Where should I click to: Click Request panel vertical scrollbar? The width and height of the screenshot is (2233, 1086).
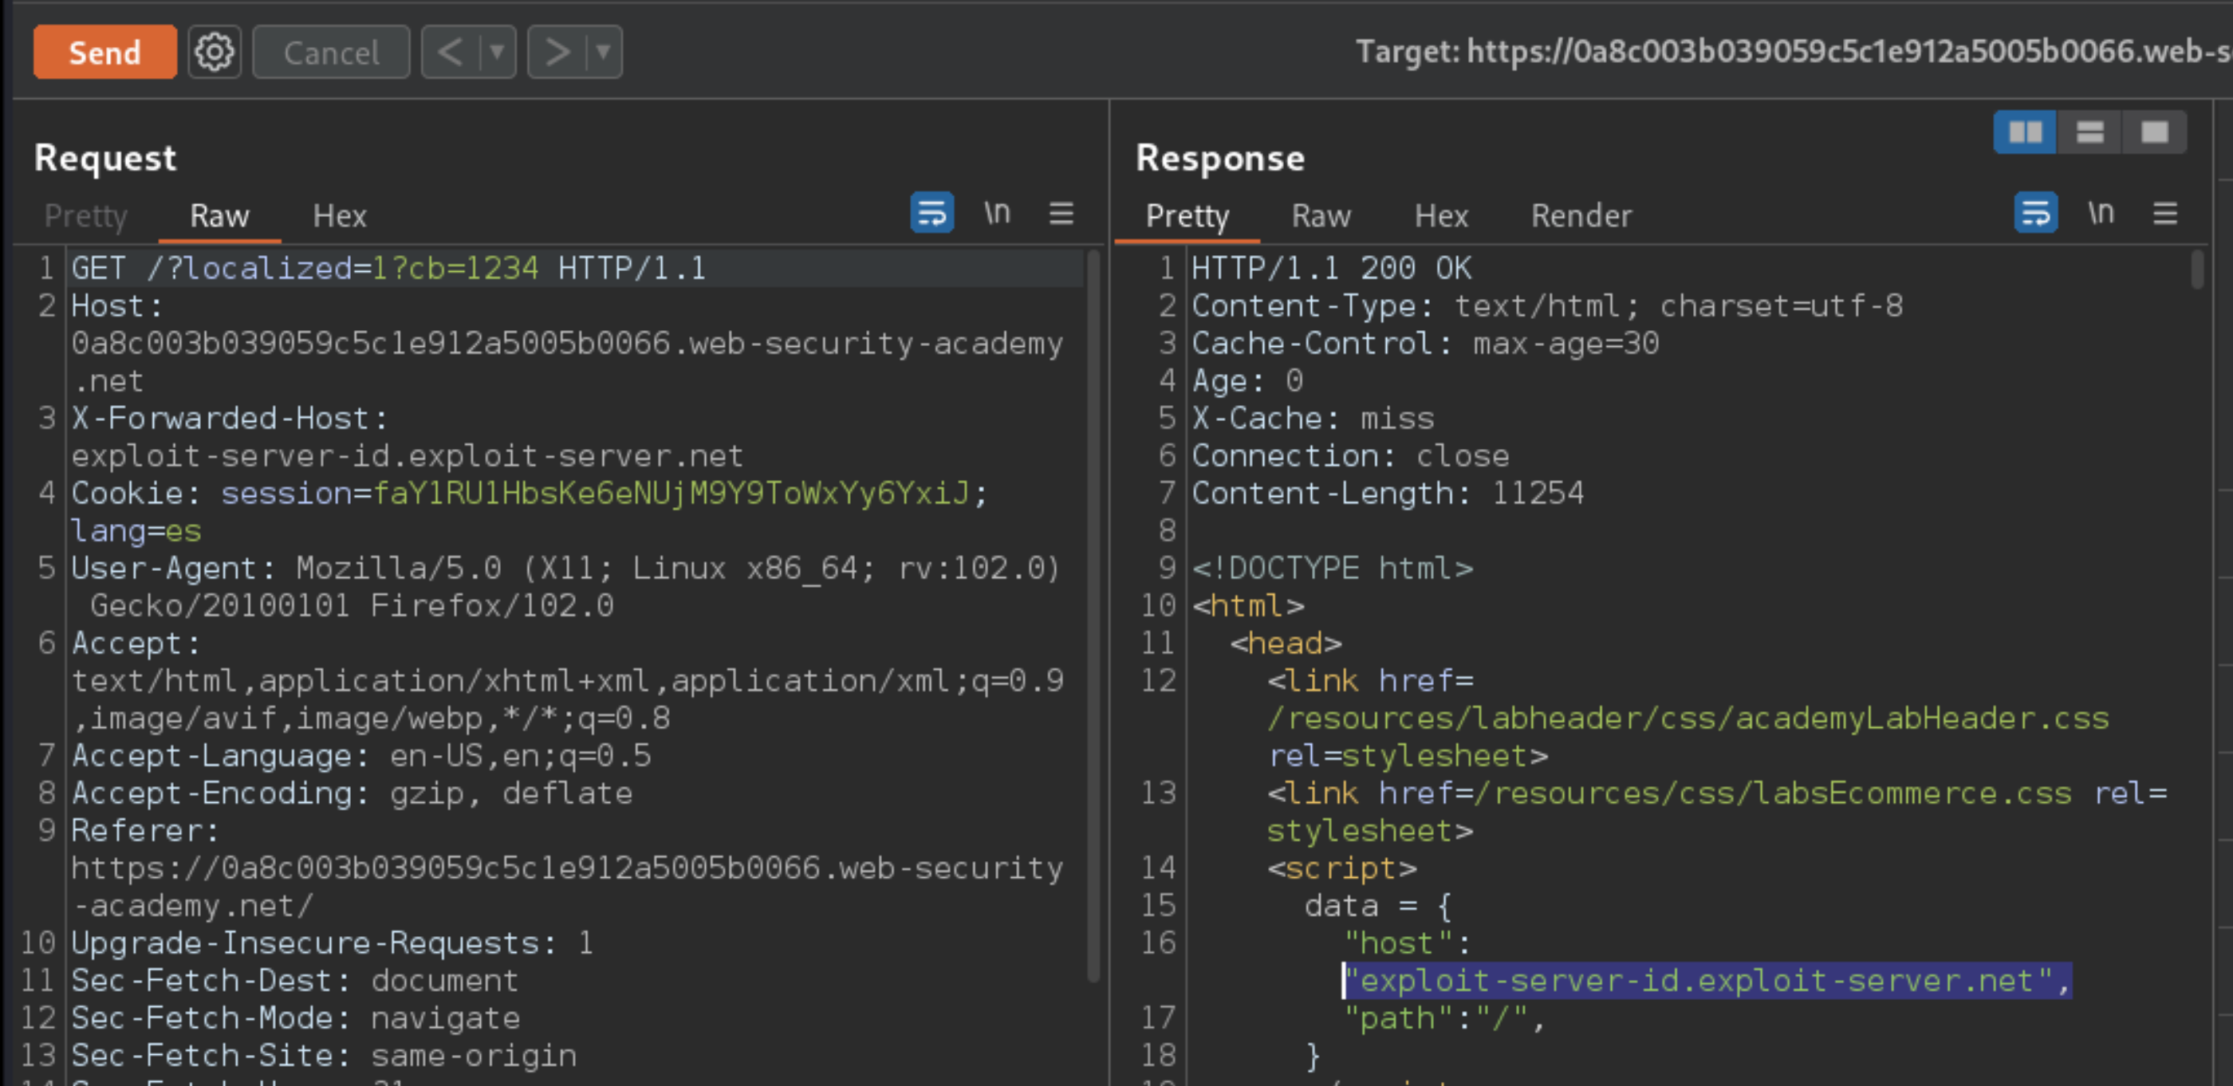[x=1094, y=616]
